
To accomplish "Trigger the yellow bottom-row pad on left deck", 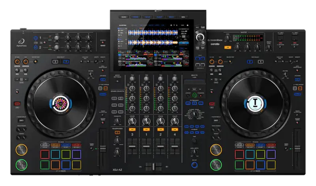I will point(77,165).
